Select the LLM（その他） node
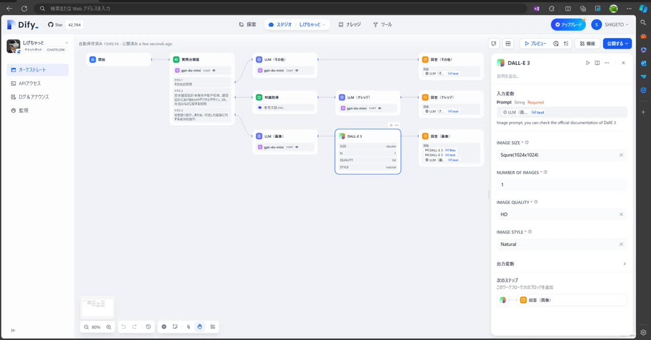The image size is (651, 340). point(285,65)
